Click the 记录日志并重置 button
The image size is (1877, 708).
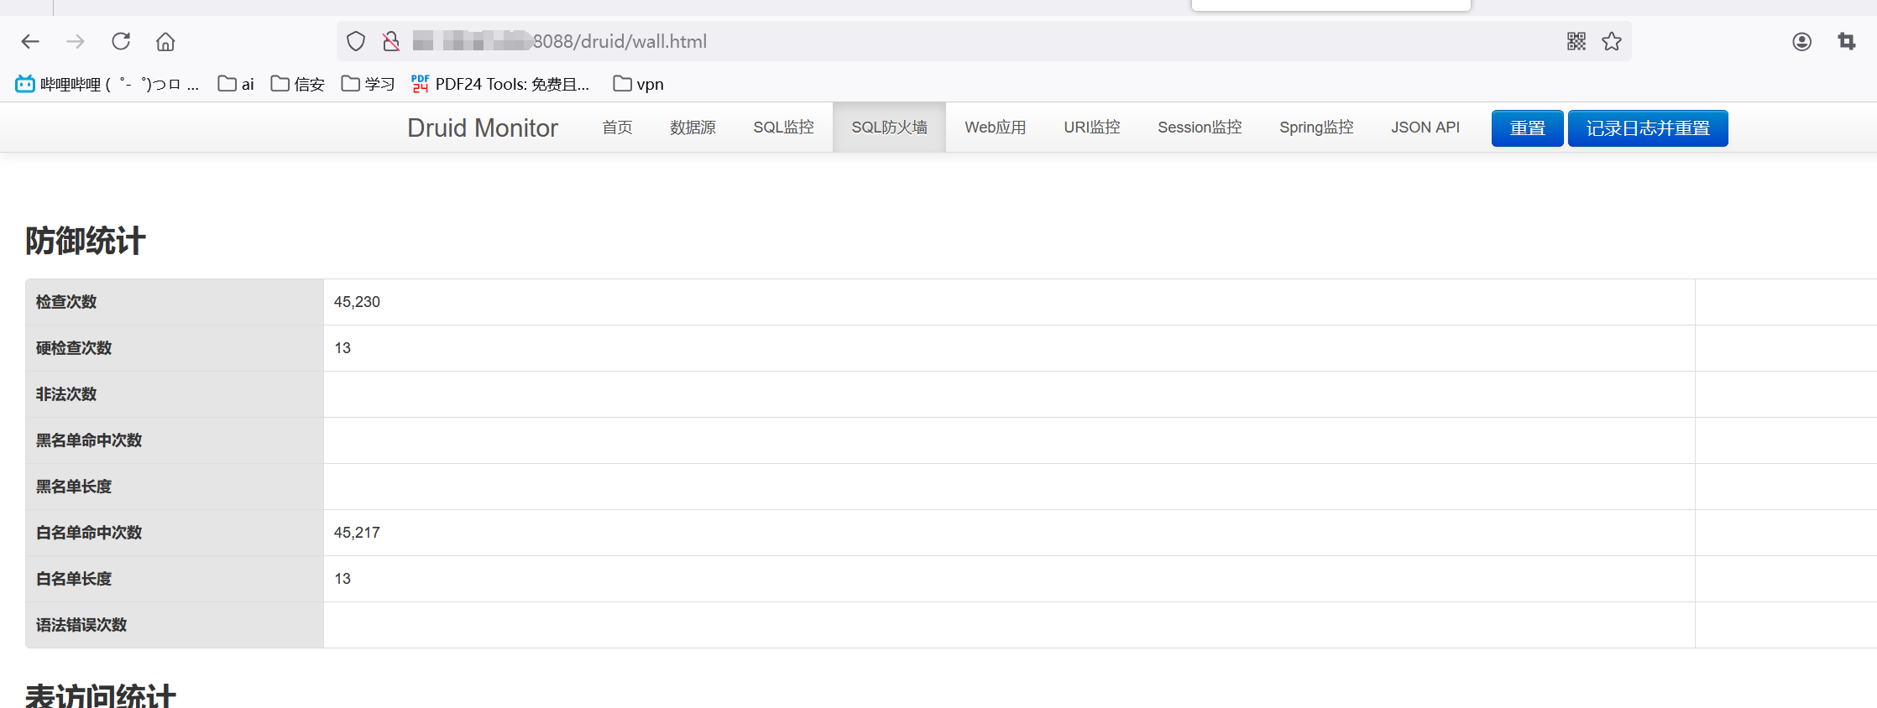pos(1648,128)
